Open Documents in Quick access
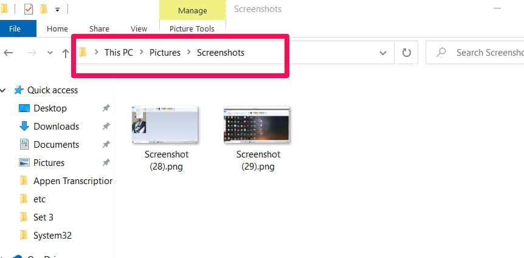This screenshot has height=258, width=524. [x=56, y=145]
